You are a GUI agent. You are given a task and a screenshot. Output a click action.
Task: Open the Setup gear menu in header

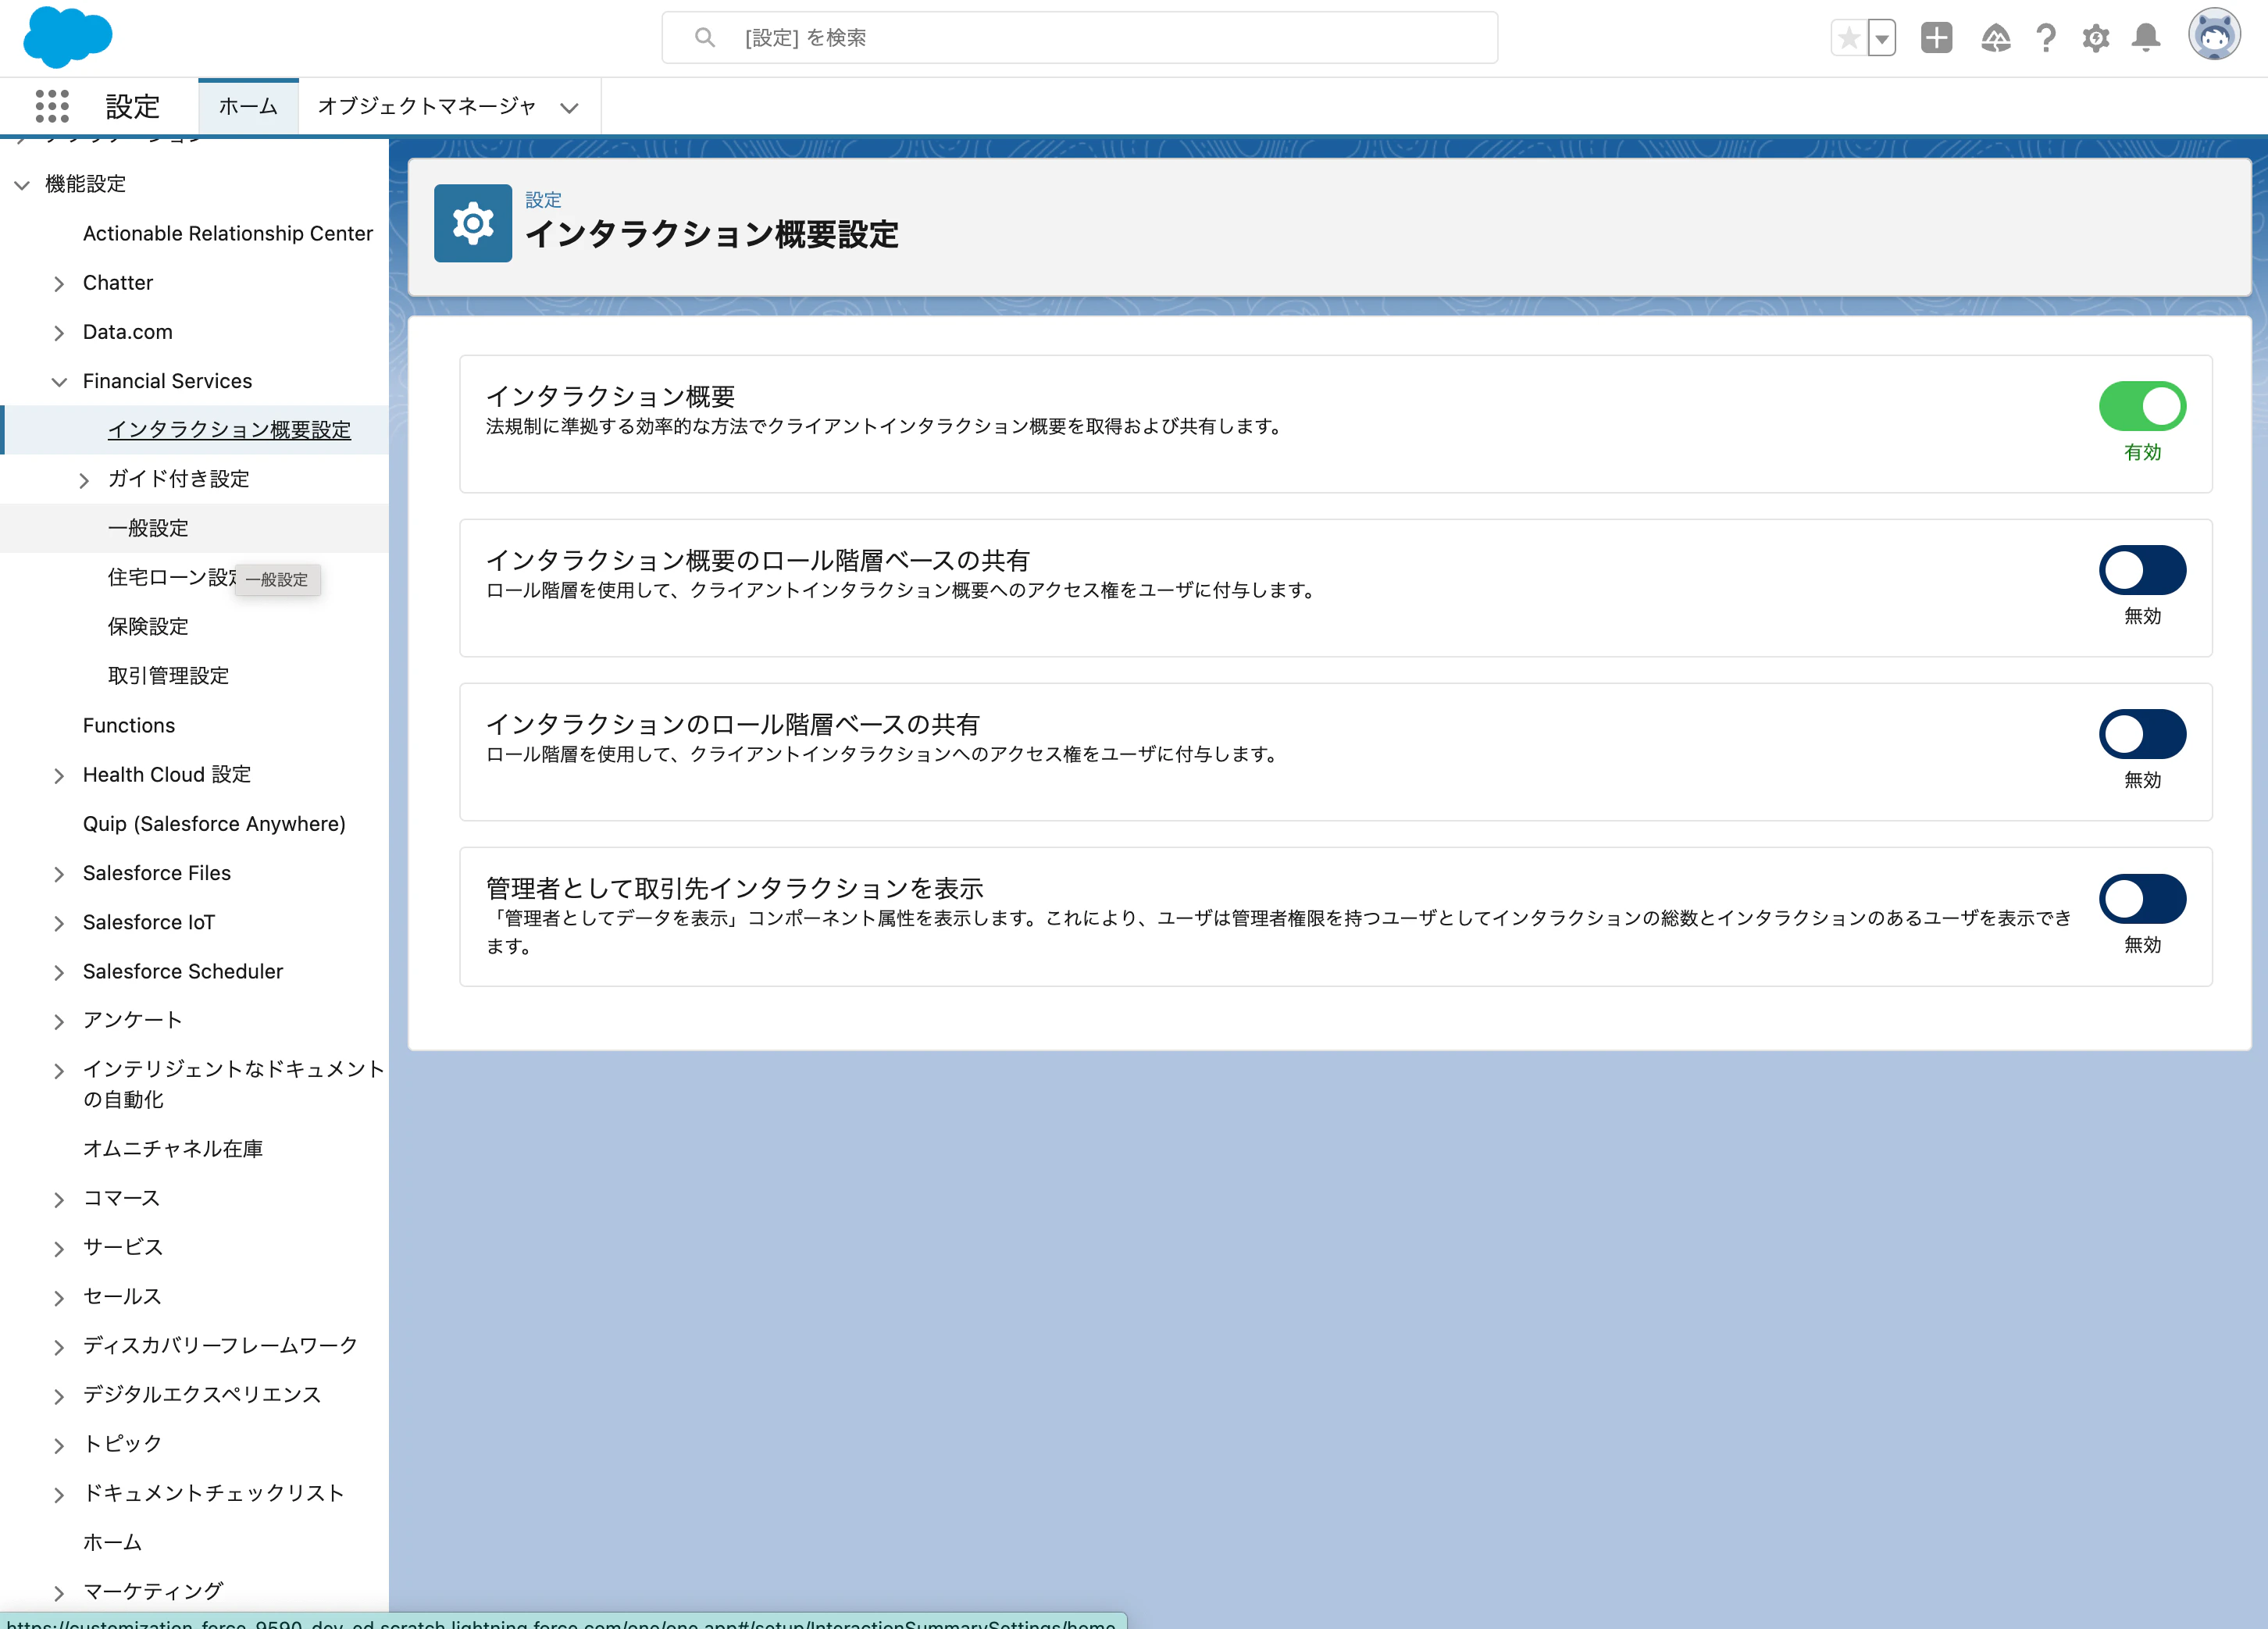[2096, 38]
